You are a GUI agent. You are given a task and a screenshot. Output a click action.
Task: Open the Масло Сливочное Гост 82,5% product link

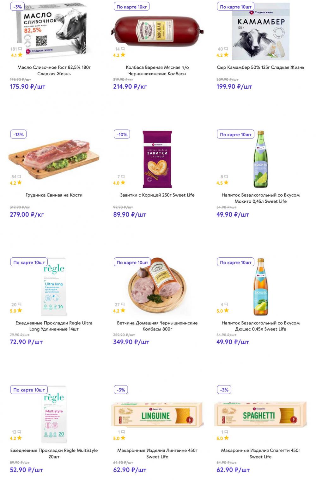pos(54,71)
